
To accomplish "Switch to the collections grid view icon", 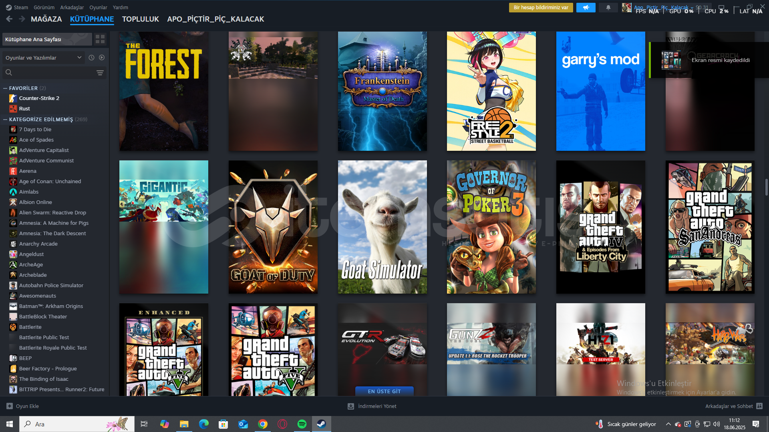I will [100, 39].
